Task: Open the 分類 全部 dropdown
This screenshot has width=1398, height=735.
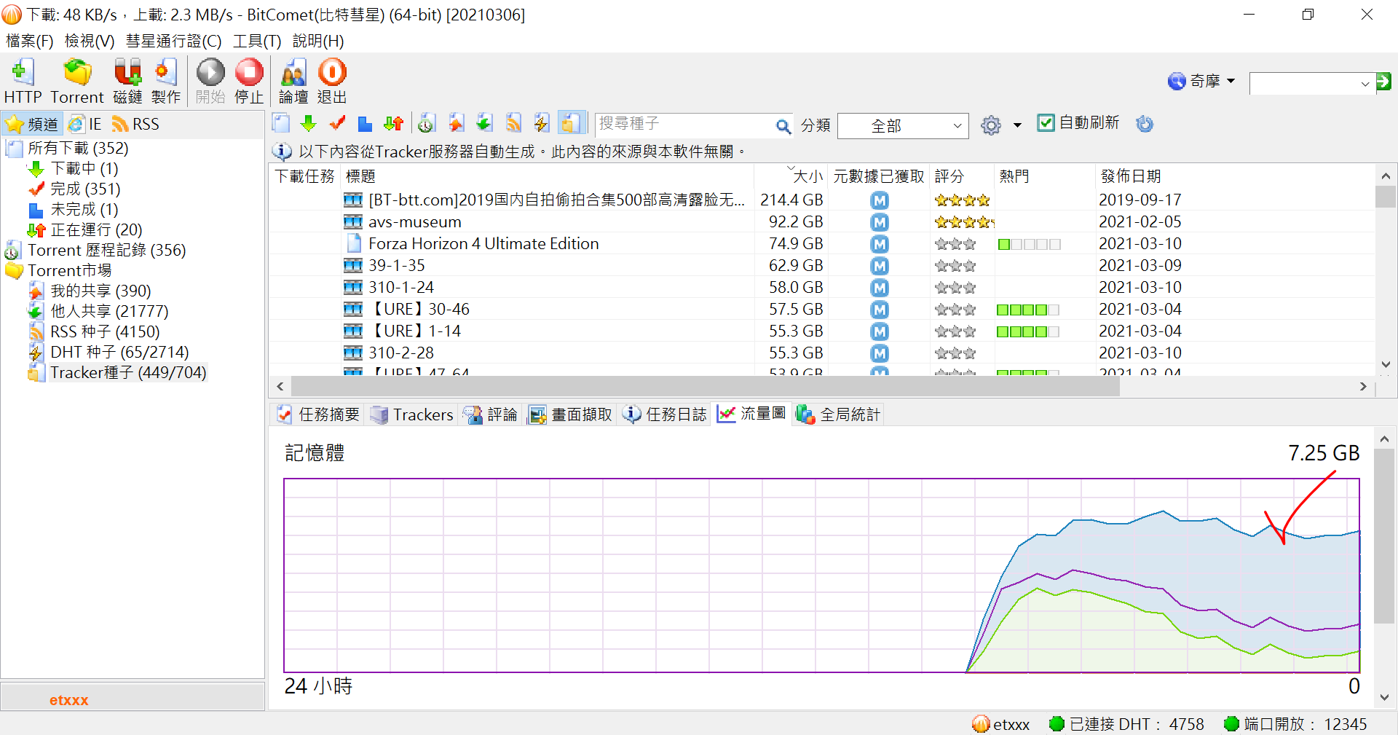Action: 903,126
